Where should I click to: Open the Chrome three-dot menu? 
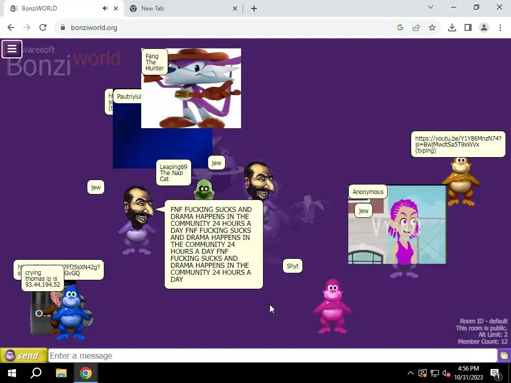pyautogui.click(x=500, y=28)
